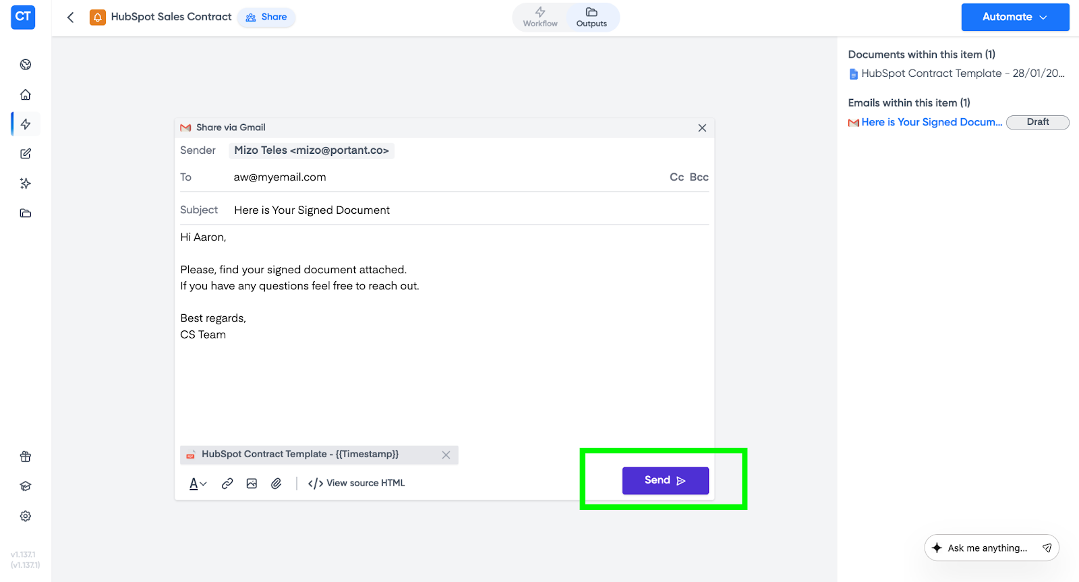
Task: Add Bcc recipients
Action: point(699,177)
